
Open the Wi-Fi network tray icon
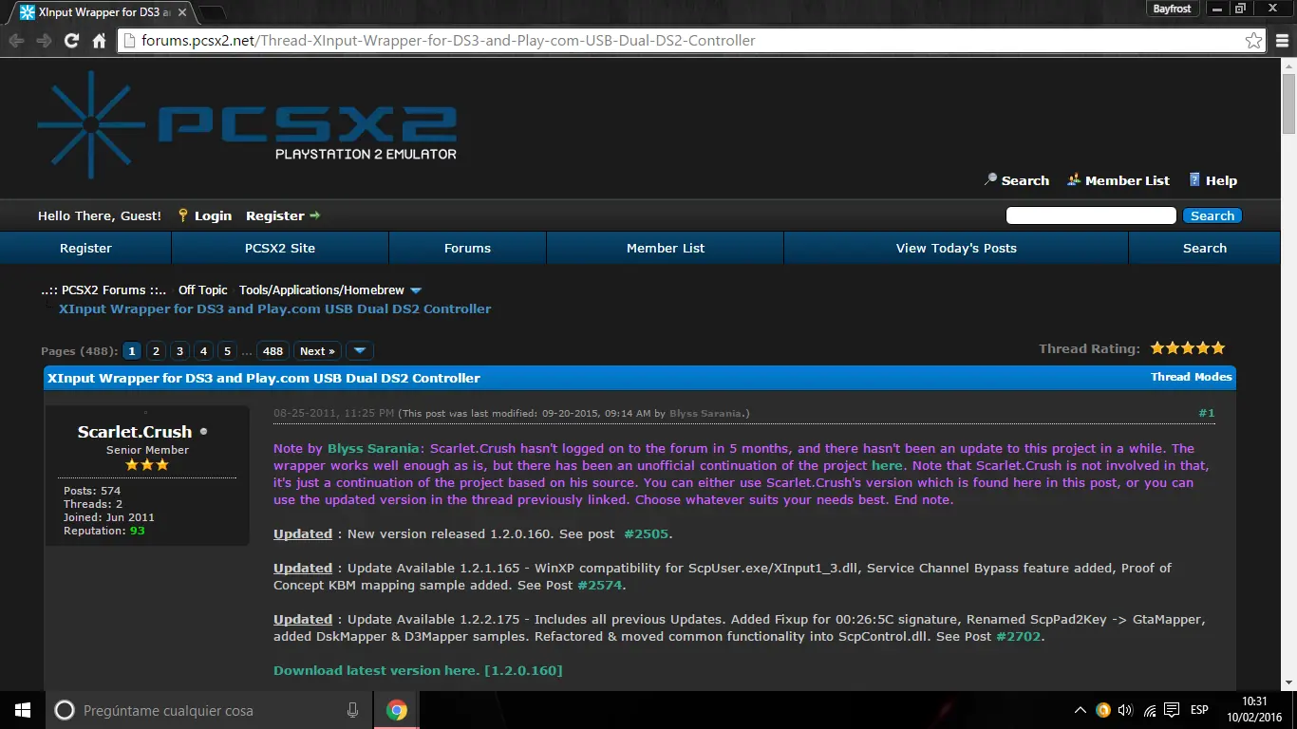coord(1150,710)
